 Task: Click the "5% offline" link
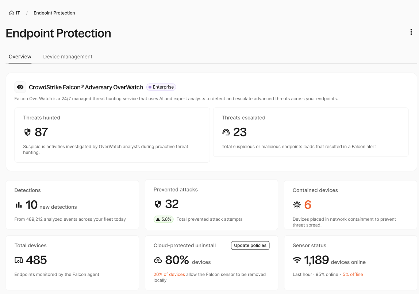(353, 274)
